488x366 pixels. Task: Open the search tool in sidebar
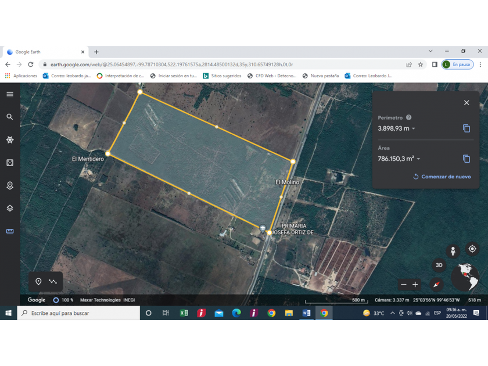pyautogui.click(x=10, y=117)
